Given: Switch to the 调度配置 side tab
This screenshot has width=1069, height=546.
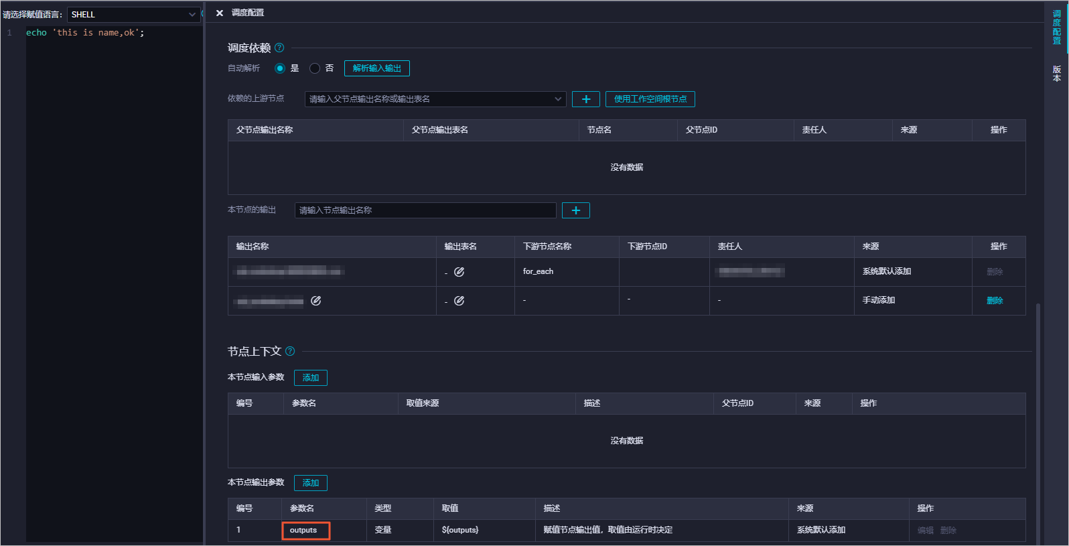Looking at the screenshot, I should tap(1057, 27).
